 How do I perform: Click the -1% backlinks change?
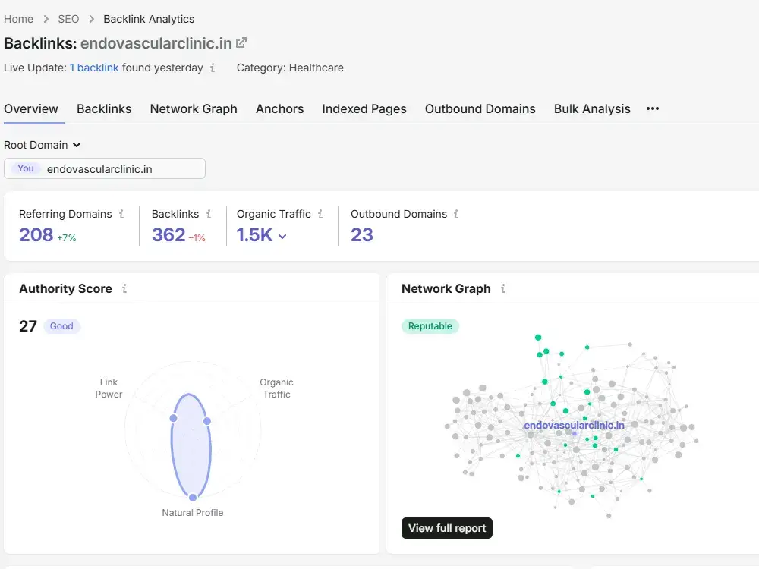pos(197,237)
